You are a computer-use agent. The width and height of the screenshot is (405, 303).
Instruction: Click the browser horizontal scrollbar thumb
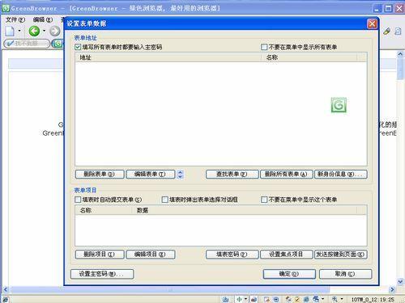tap(169, 290)
